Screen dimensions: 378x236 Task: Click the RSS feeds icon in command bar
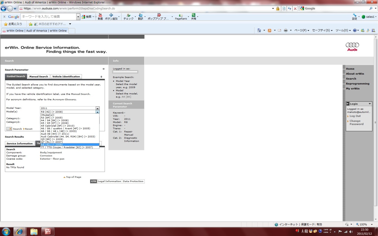click(269, 30)
